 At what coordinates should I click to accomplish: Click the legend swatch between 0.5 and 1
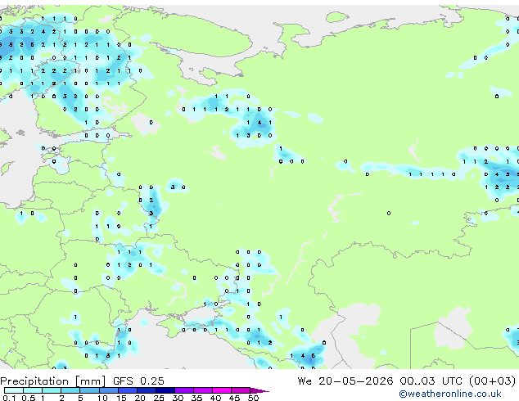[33, 390]
